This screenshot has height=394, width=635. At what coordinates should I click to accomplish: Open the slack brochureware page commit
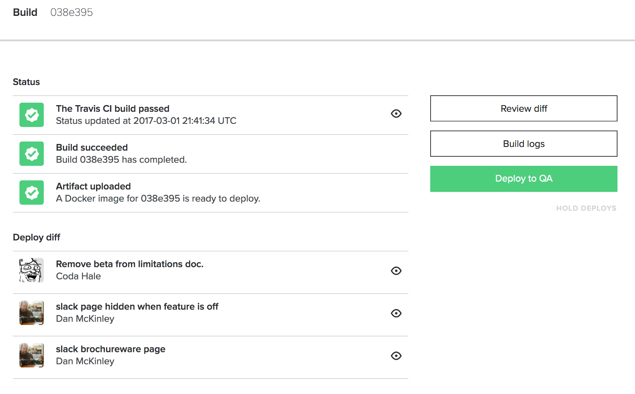click(x=110, y=349)
